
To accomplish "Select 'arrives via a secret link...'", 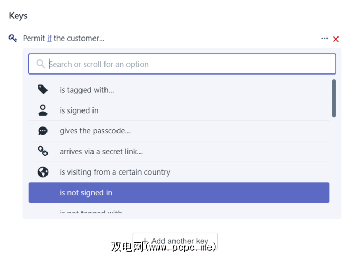I will pyautogui.click(x=101, y=152).
